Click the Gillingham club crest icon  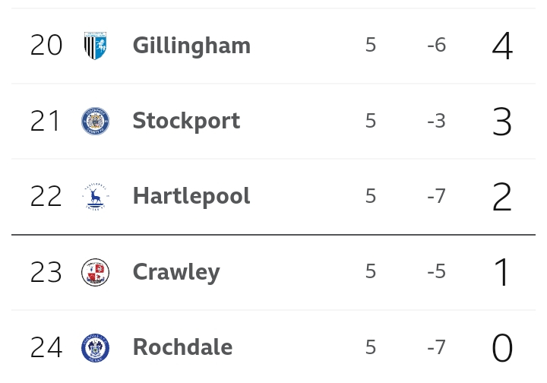(x=95, y=46)
